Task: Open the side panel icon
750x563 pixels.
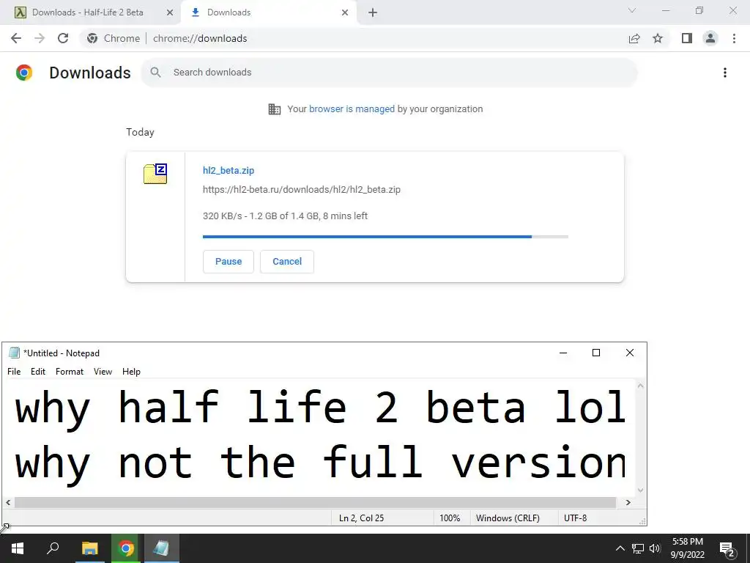Action: point(687,38)
